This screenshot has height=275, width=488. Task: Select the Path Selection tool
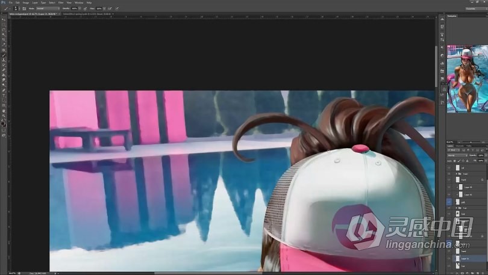pyautogui.click(x=4, y=100)
